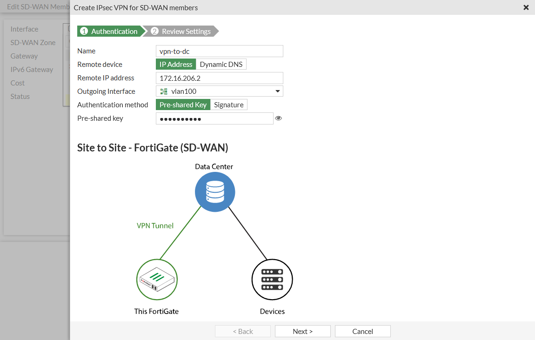Image resolution: width=535 pixels, height=340 pixels.
Task: Cancel the IPsec VPN creation
Action: coord(362,331)
